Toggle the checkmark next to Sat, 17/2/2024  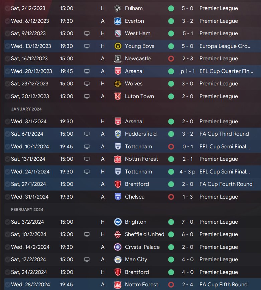[x=7, y=260]
